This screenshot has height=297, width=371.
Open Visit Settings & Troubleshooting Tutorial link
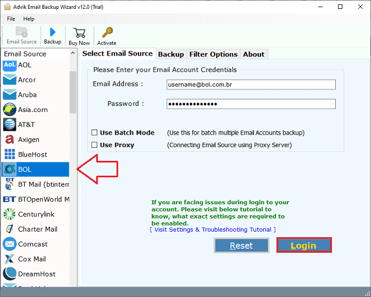coord(213,229)
